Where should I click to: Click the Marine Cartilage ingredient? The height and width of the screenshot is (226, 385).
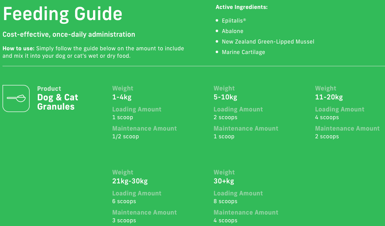pos(243,52)
